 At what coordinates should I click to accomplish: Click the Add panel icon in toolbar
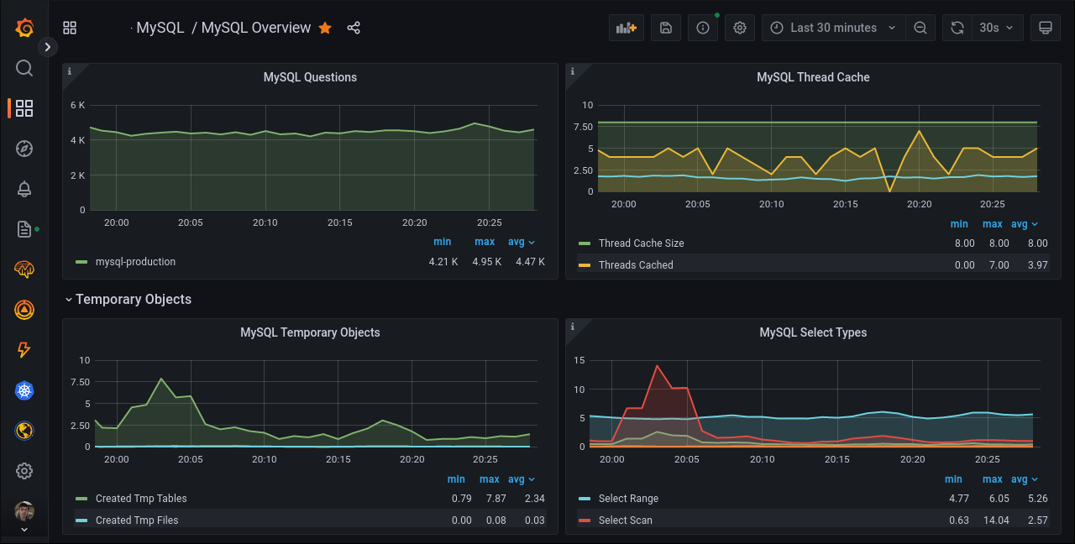pyautogui.click(x=626, y=27)
